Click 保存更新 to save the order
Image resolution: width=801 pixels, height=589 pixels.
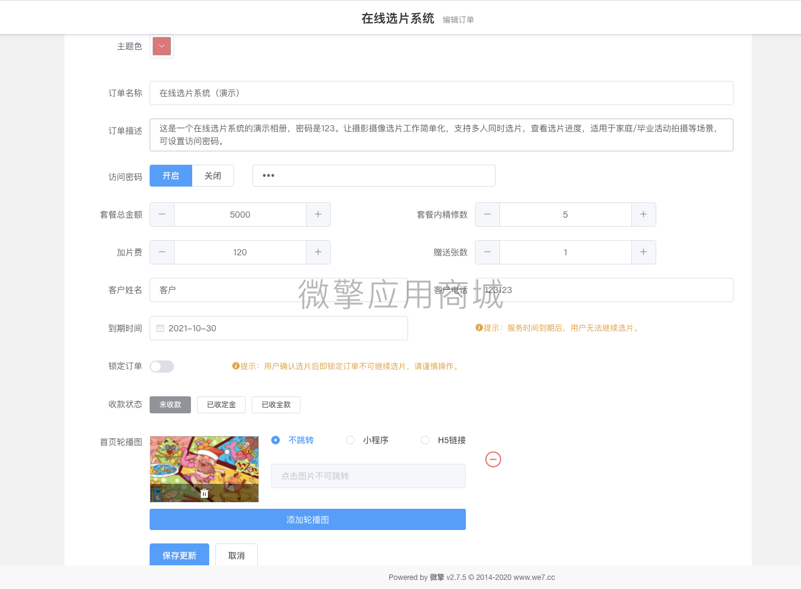click(179, 555)
